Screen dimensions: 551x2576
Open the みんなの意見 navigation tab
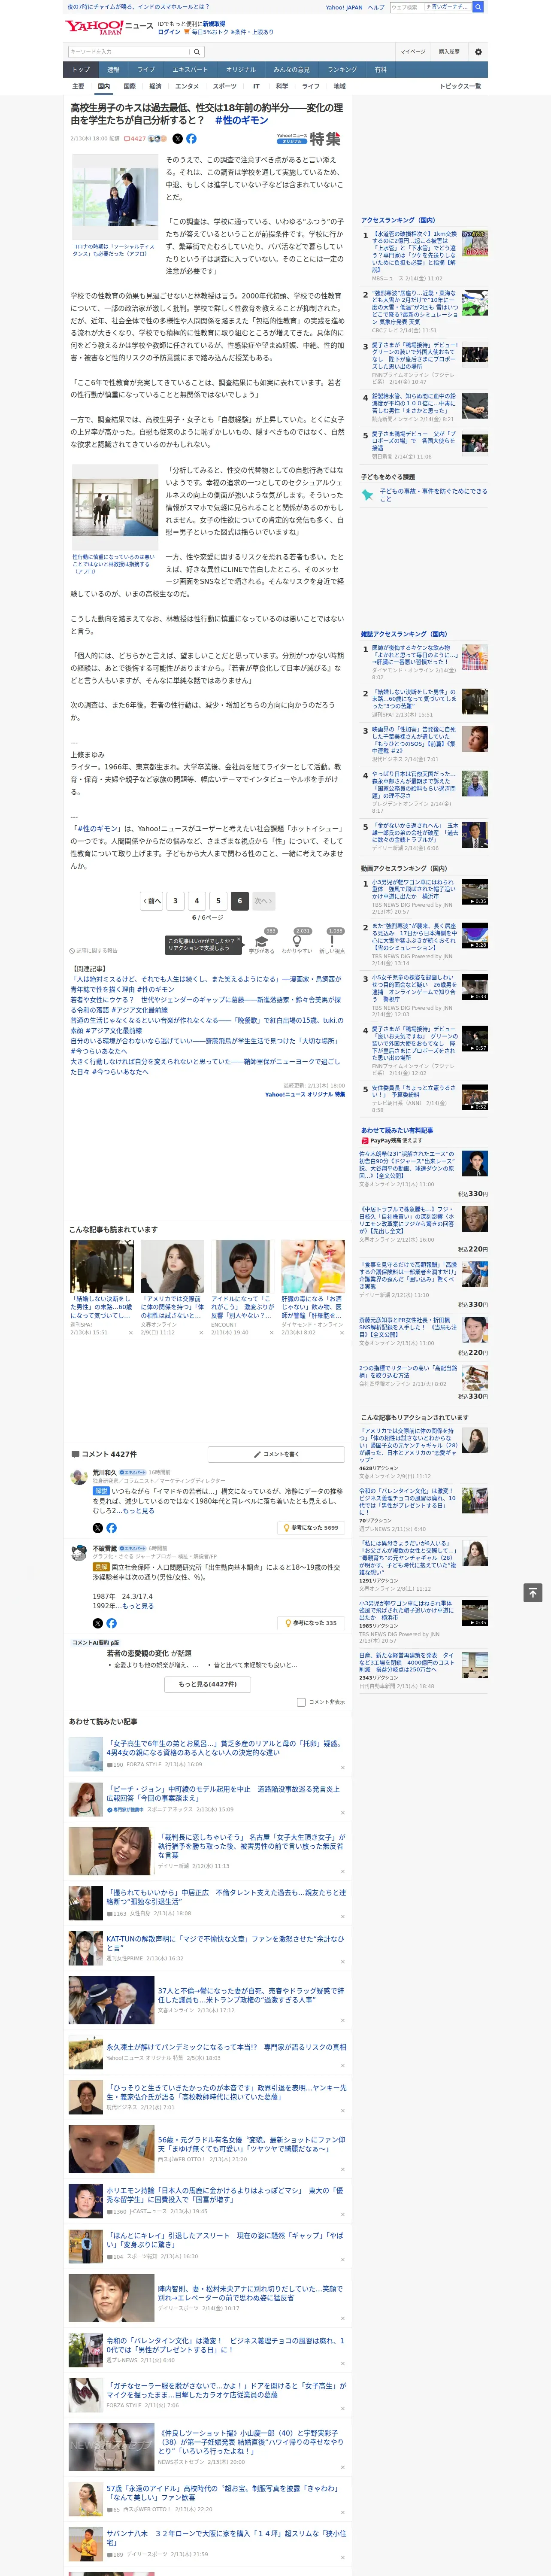tap(292, 70)
